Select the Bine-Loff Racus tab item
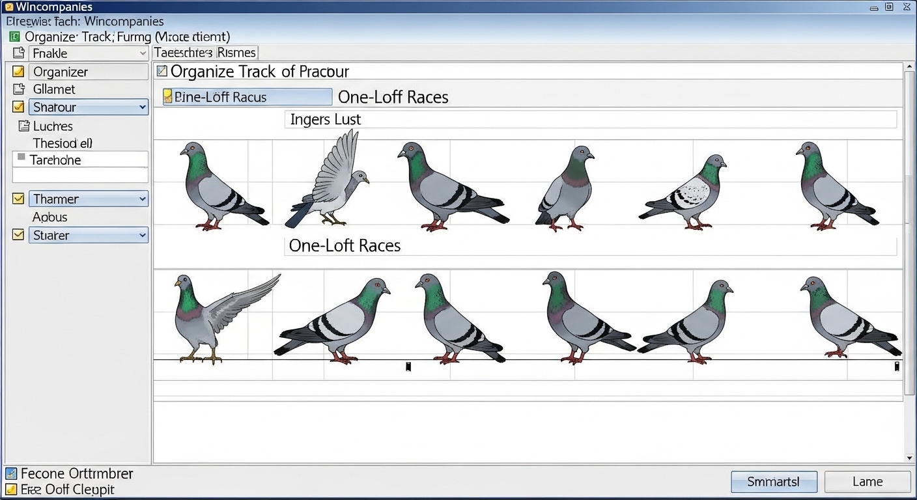The width and height of the screenshot is (917, 500). click(247, 97)
